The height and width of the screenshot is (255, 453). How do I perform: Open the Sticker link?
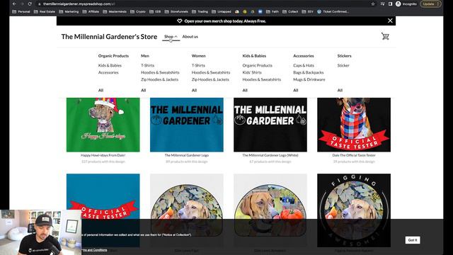pyautogui.click(x=343, y=66)
